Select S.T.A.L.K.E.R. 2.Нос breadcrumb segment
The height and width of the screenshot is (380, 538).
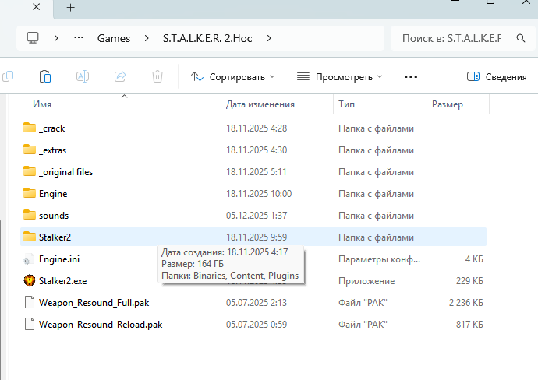point(207,38)
